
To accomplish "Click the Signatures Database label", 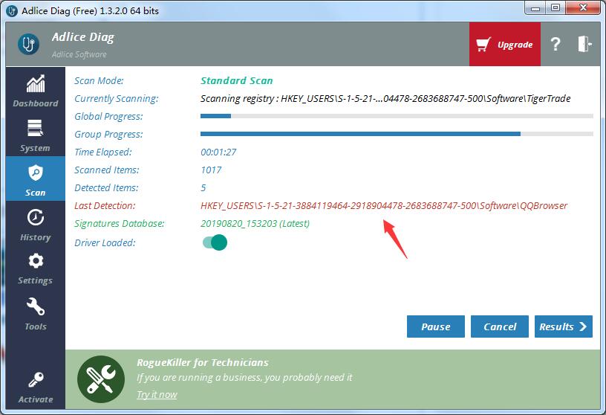I will pyautogui.click(x=119, y=223).
